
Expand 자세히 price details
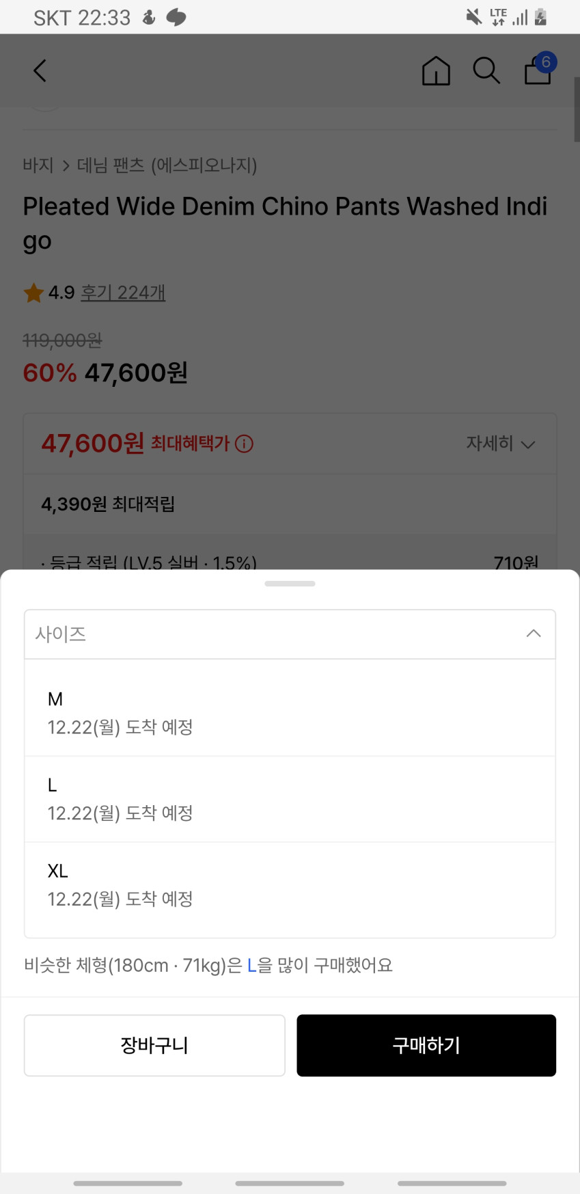point(500,444)
